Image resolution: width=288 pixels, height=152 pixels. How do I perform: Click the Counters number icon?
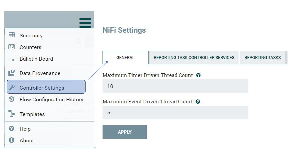pyautogui.click(x=12, y=47)
